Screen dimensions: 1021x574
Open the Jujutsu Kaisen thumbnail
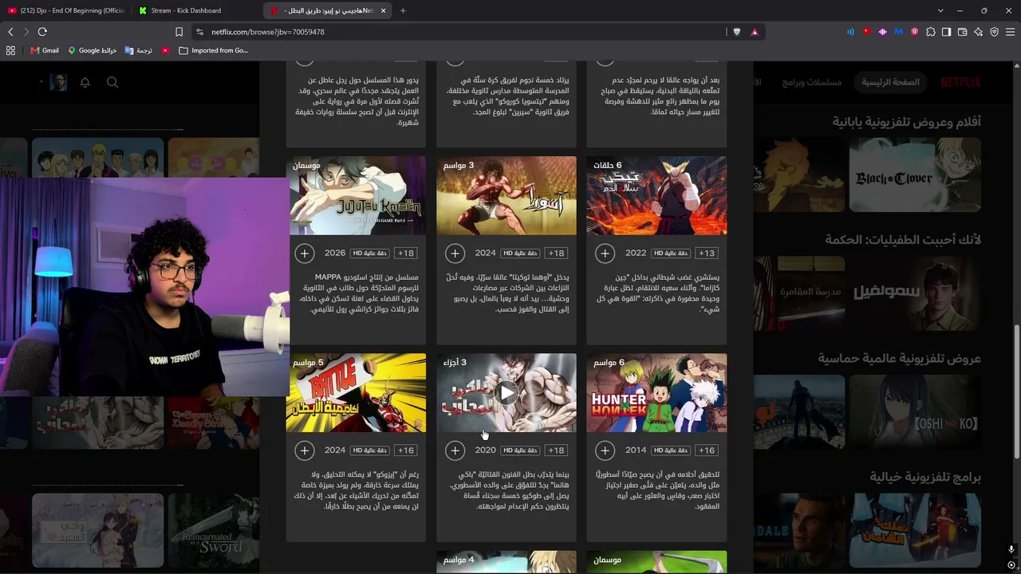click(x=357, y=195)
